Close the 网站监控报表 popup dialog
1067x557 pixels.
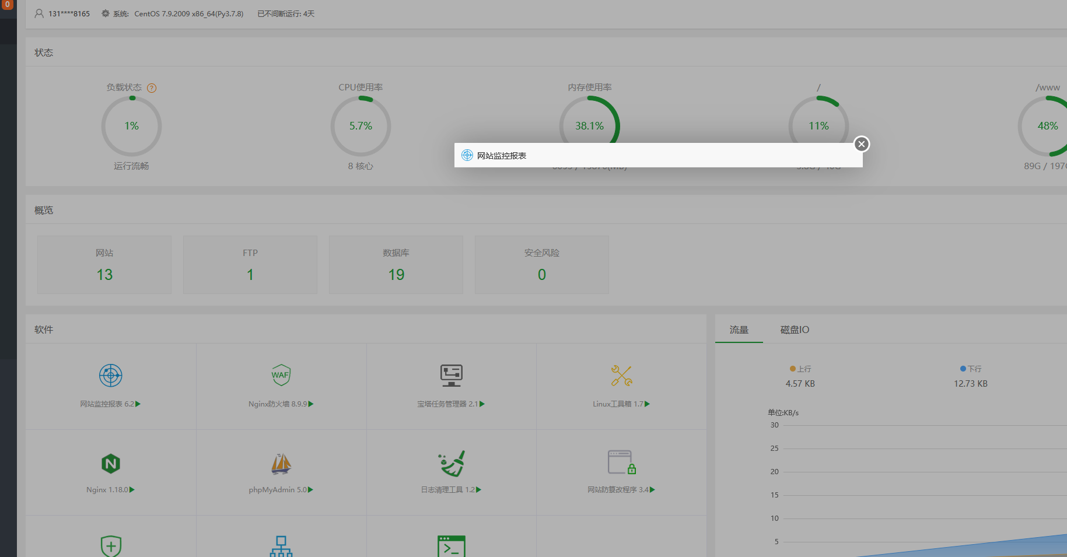861,144
